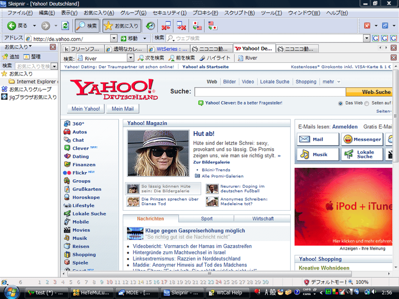Expand the page search River combo box
Viewport: 399px width, 299px height.
130,58
